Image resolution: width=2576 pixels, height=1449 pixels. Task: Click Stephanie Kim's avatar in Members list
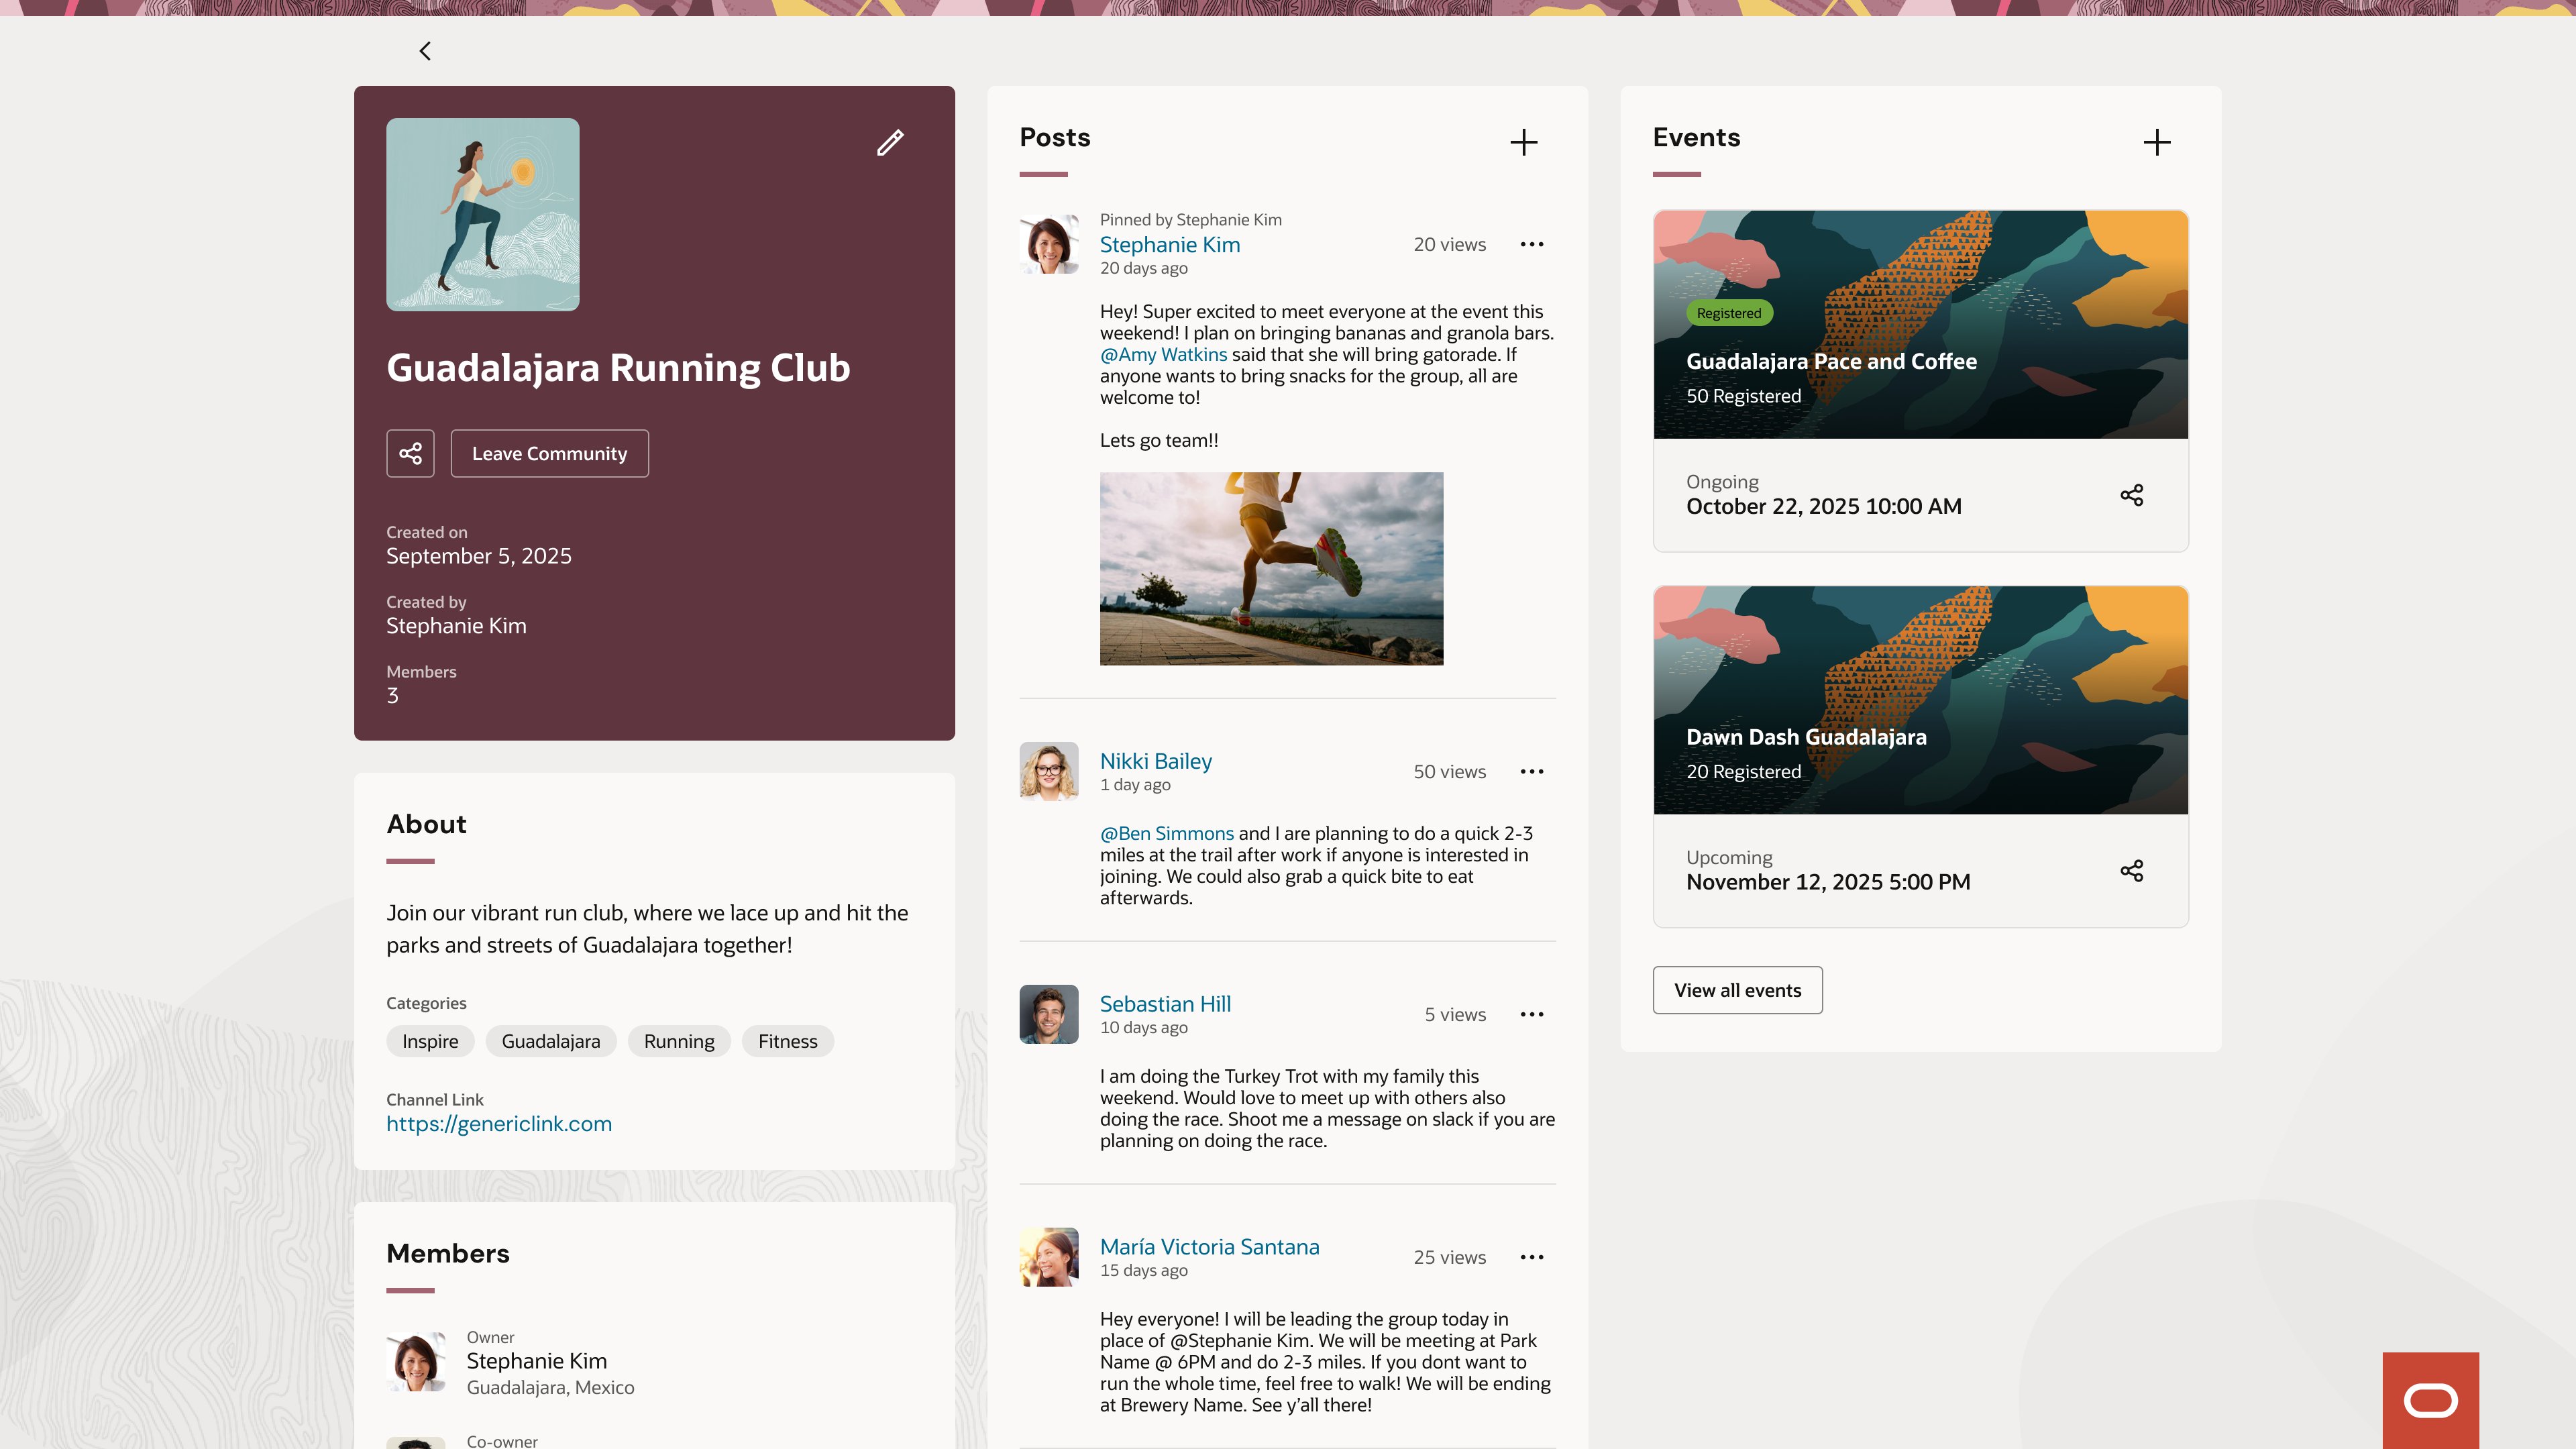point(416,1362)
